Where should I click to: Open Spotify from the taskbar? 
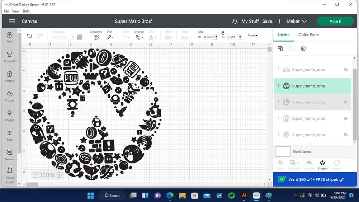[x=231, y=195]
